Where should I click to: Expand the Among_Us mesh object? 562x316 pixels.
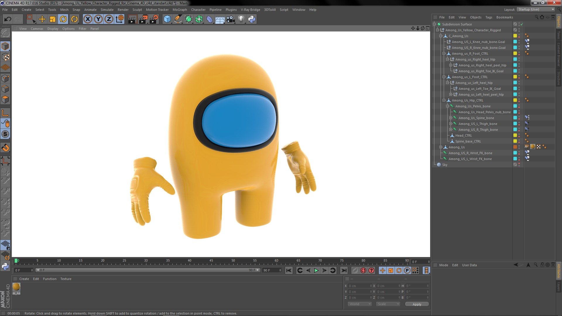click(x=441, y=147)
